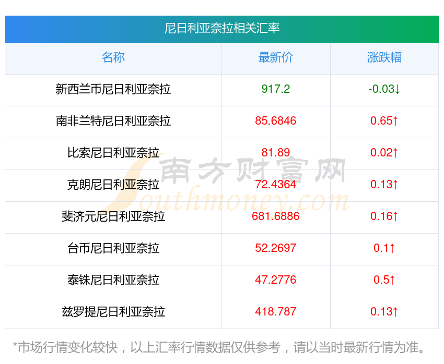
Task: Click the change value 0.1↑
Action: pos(384,248)
